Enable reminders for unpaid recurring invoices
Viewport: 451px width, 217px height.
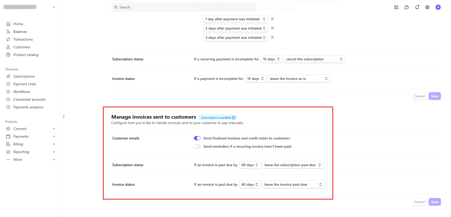tap(197, 146)
